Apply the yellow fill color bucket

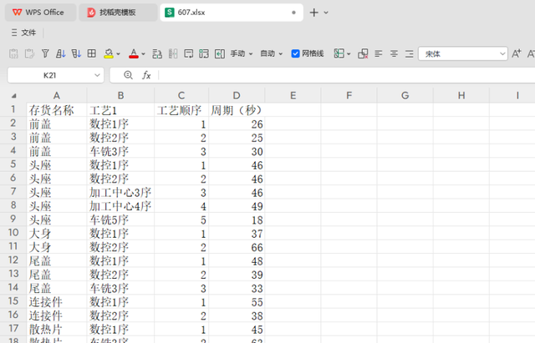point(109,53)
